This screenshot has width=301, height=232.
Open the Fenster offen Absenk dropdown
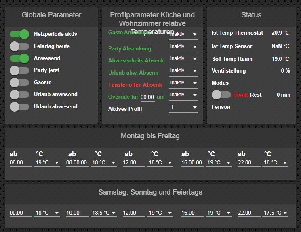pyautogui.click(x=183, y=83)
